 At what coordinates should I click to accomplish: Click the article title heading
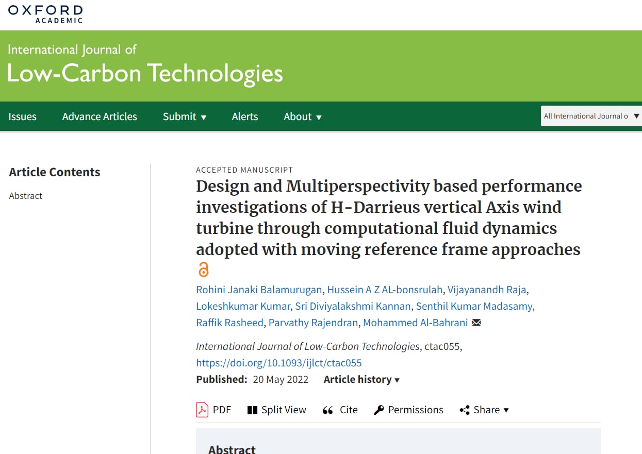click(x=389, y=217)
